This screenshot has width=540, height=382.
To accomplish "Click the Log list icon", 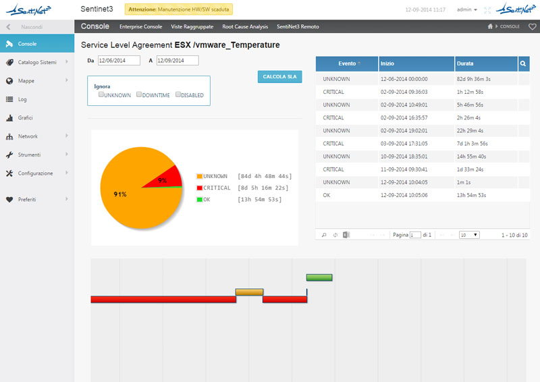I will tap(9, 99).
